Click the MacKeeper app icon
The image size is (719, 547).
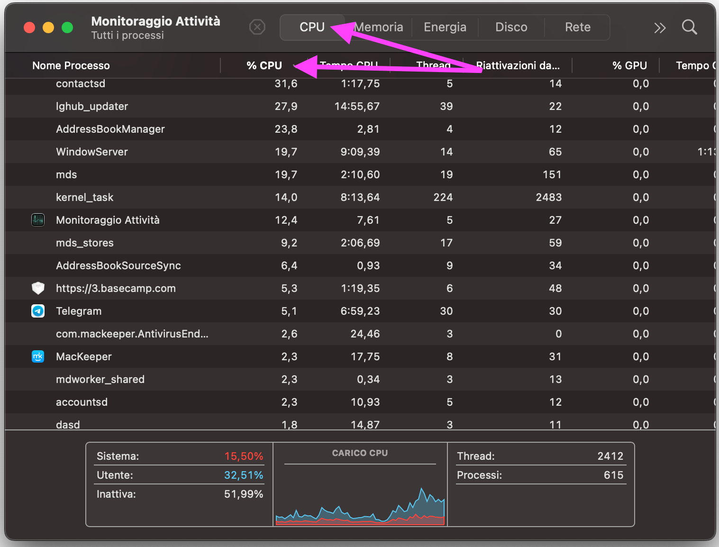pyautogui.click(x=37, y=356)
